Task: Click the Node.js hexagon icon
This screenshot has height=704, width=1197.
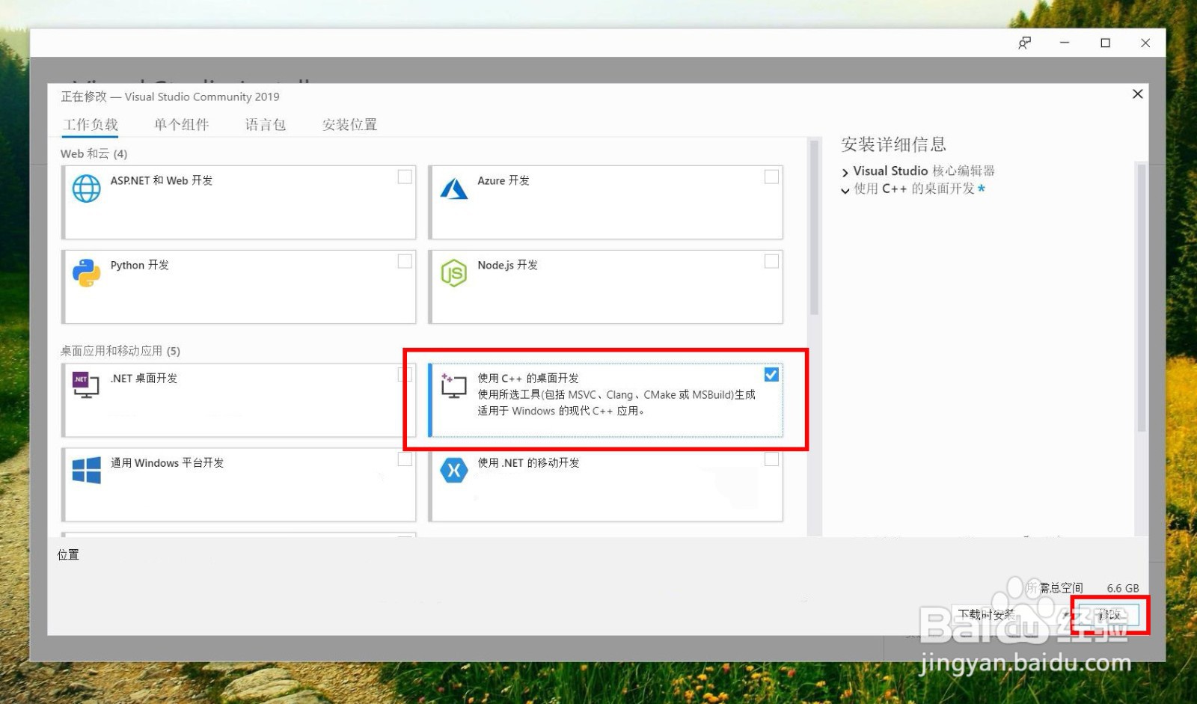Action: pyautogui.click(x=453, y=273)
